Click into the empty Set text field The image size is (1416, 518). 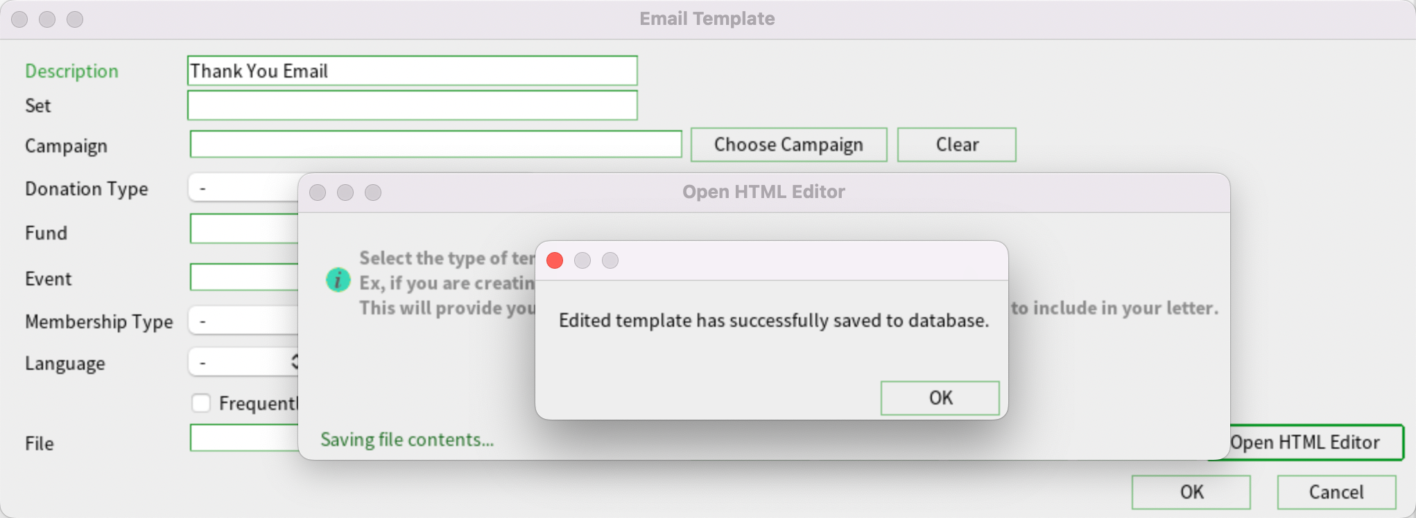pos(413,105)
